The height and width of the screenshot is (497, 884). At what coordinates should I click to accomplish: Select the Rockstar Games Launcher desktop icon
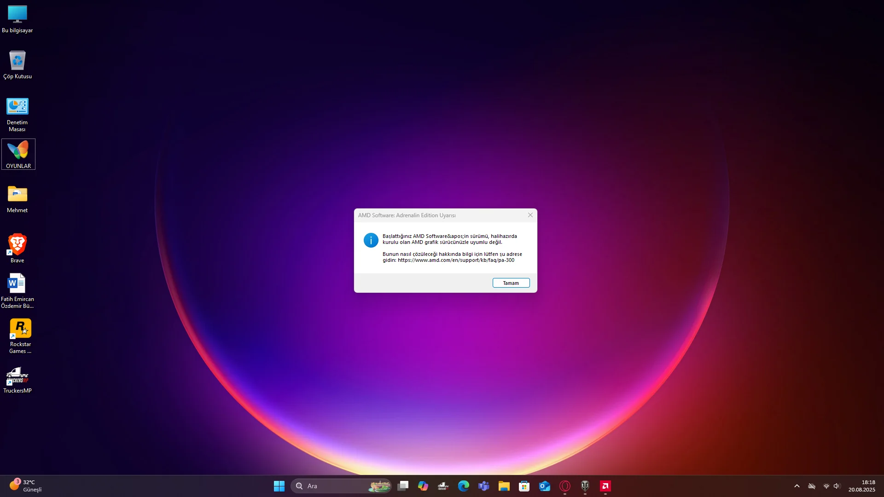coord(20,329)
